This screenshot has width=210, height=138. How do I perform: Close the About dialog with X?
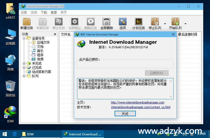[x=173, y=34]
